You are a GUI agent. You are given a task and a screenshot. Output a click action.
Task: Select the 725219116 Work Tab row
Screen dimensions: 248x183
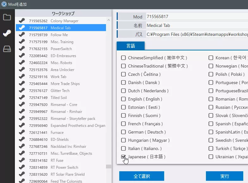point(61,77)
